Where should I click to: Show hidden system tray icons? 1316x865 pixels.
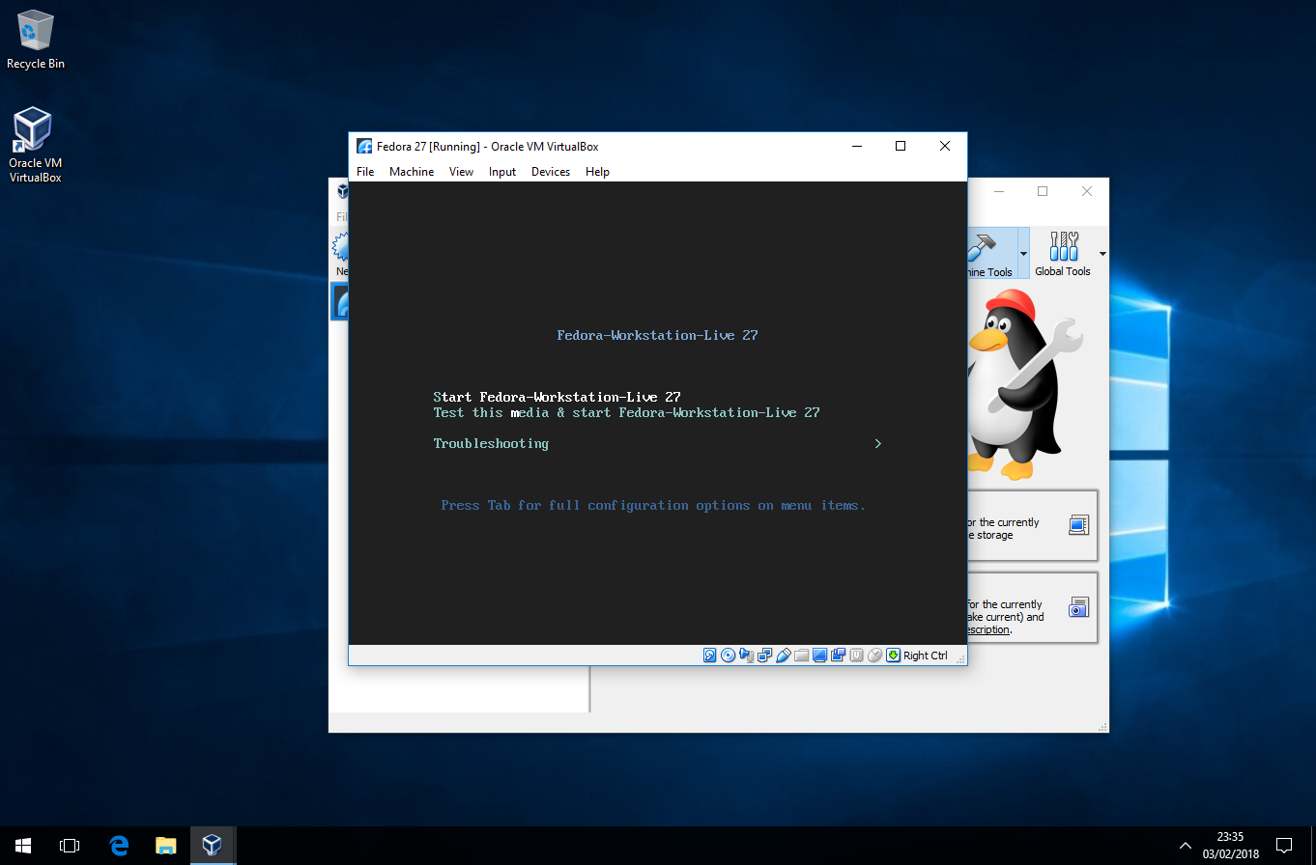coord(1186,846)
